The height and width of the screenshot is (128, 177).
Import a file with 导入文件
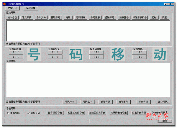[41, 17]
